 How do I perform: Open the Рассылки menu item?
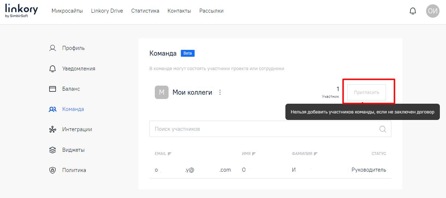(211, 11)
